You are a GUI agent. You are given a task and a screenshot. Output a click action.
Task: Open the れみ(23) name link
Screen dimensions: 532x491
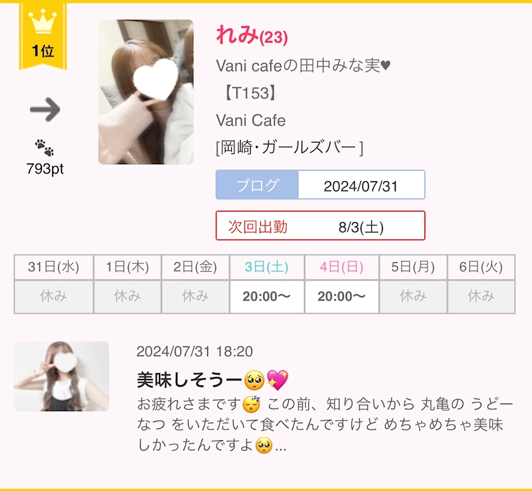click(252, 35)
